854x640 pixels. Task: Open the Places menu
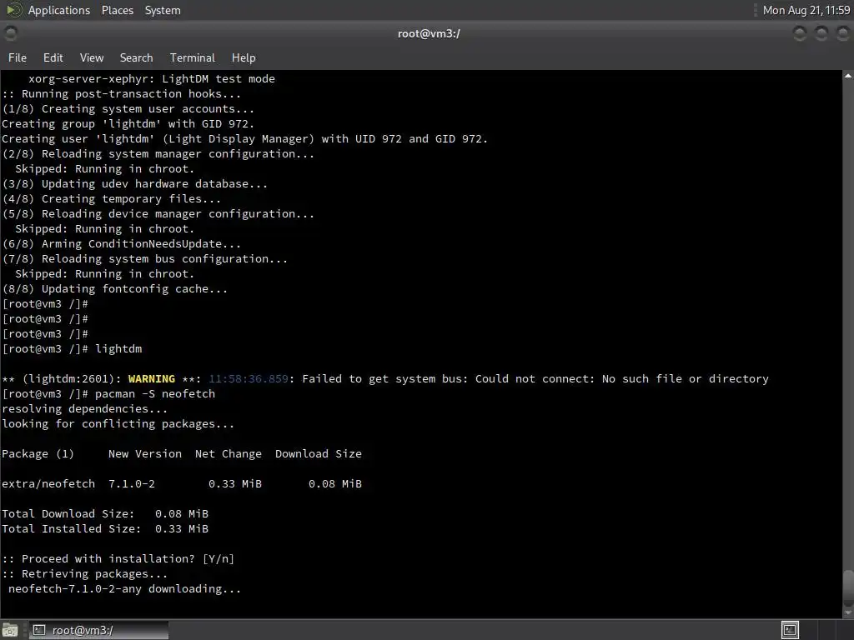click(117, 10)
